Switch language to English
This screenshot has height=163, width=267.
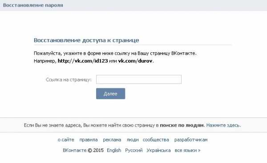pyautogui.click(x=114, y=150)
